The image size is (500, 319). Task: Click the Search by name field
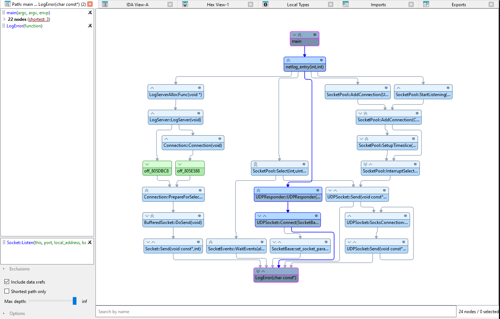276,311
